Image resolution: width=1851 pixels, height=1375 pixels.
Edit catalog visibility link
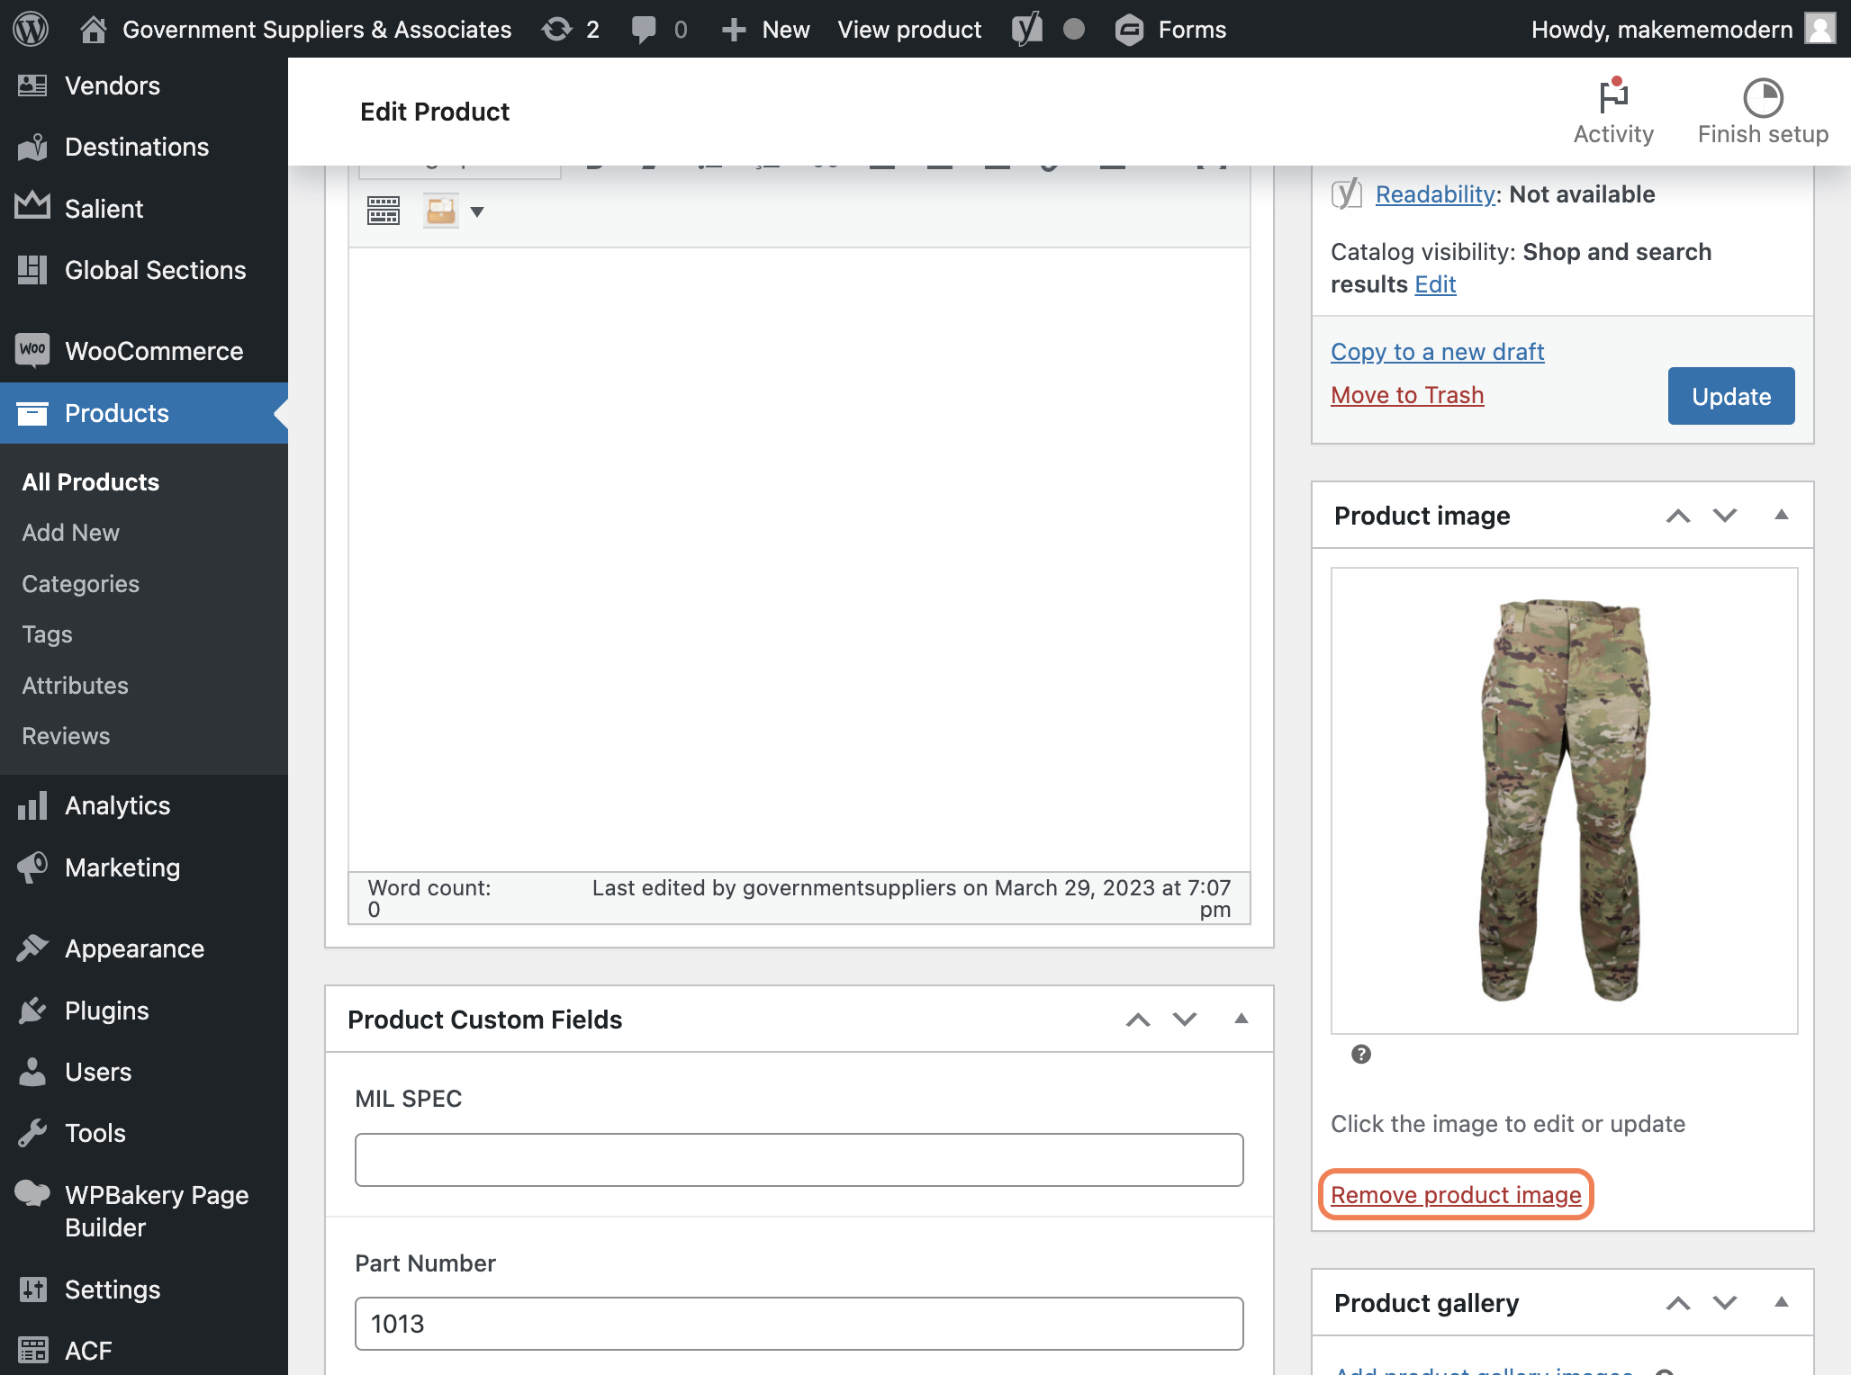click(x=1435, y=284)
